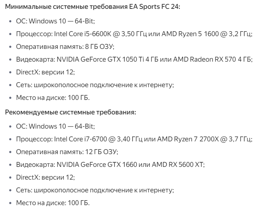Click the GTX 1660 video card line

(x=110, y=164)
